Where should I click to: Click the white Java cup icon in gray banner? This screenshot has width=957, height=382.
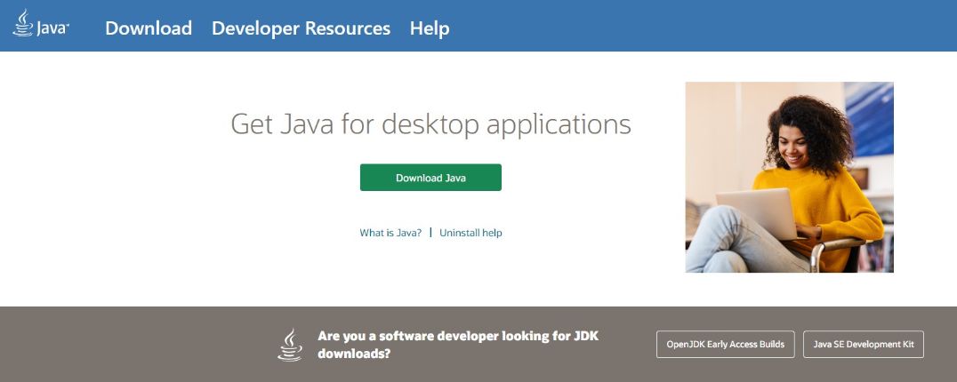point(290,345)
